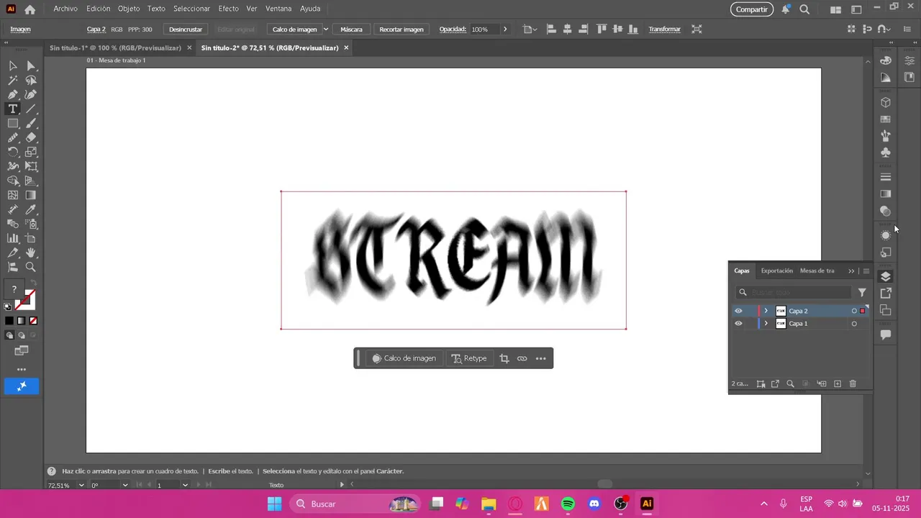Select the Selection (black arrow) tool
Image resolution: width=921 pixels, height=518 pixels.
click(x=13, y=65)
